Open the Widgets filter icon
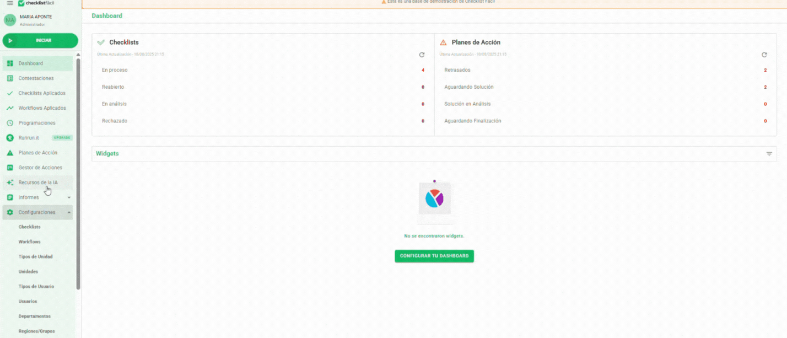Image resolution: width=787 pixels, height=338 pixels. click(x=769, y=154)
